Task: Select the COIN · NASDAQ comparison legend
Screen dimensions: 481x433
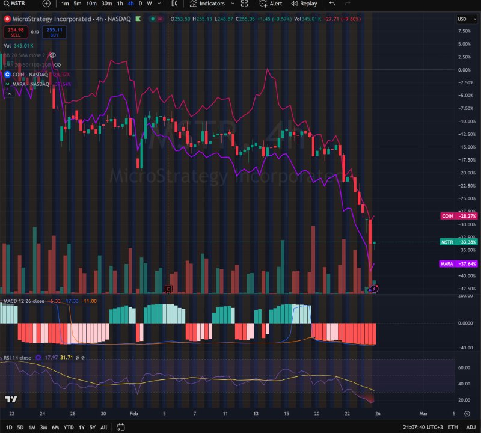Action: pos(30,75)
